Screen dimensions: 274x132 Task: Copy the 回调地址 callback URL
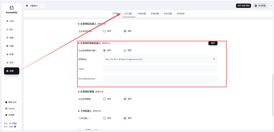coord(214,59)
